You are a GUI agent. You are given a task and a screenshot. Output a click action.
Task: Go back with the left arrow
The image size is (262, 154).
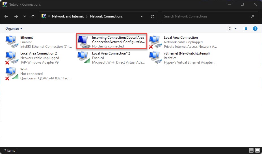coord(6,16)
